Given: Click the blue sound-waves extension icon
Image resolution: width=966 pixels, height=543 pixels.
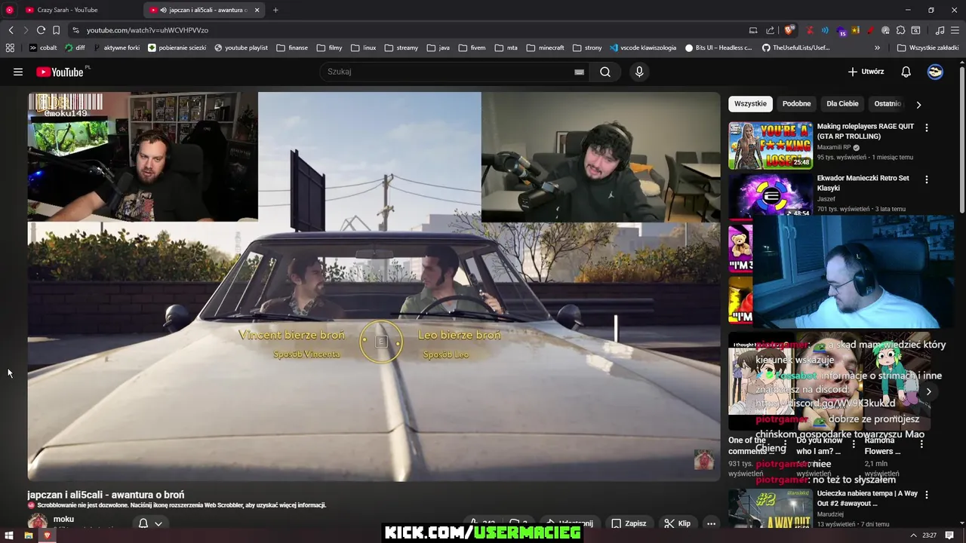Looking at the screenshot, I should 825,30.
